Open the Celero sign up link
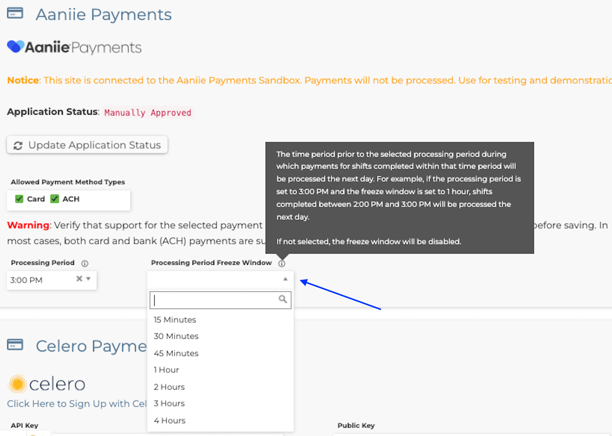The height and width of the screenshot is (436, 612). [77, 404]
